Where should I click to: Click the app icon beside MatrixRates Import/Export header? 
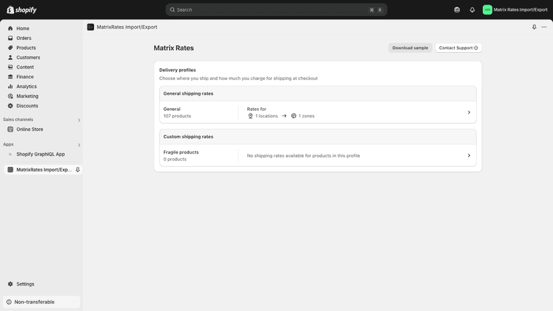click(91, 27)
